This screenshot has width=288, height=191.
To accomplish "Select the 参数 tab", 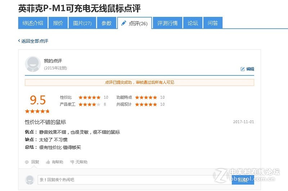I will [x=107, y=23].
